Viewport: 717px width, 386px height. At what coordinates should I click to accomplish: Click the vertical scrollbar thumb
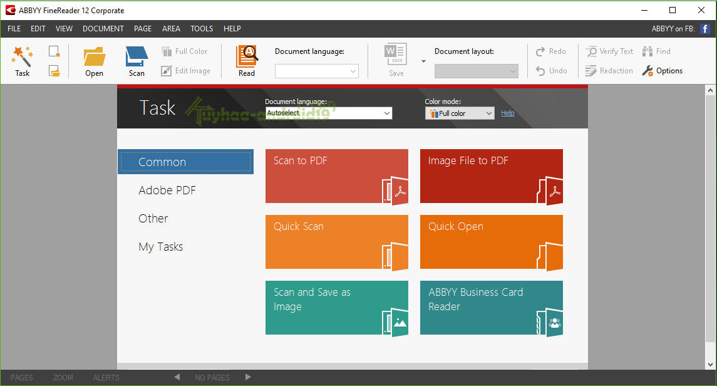710,219
